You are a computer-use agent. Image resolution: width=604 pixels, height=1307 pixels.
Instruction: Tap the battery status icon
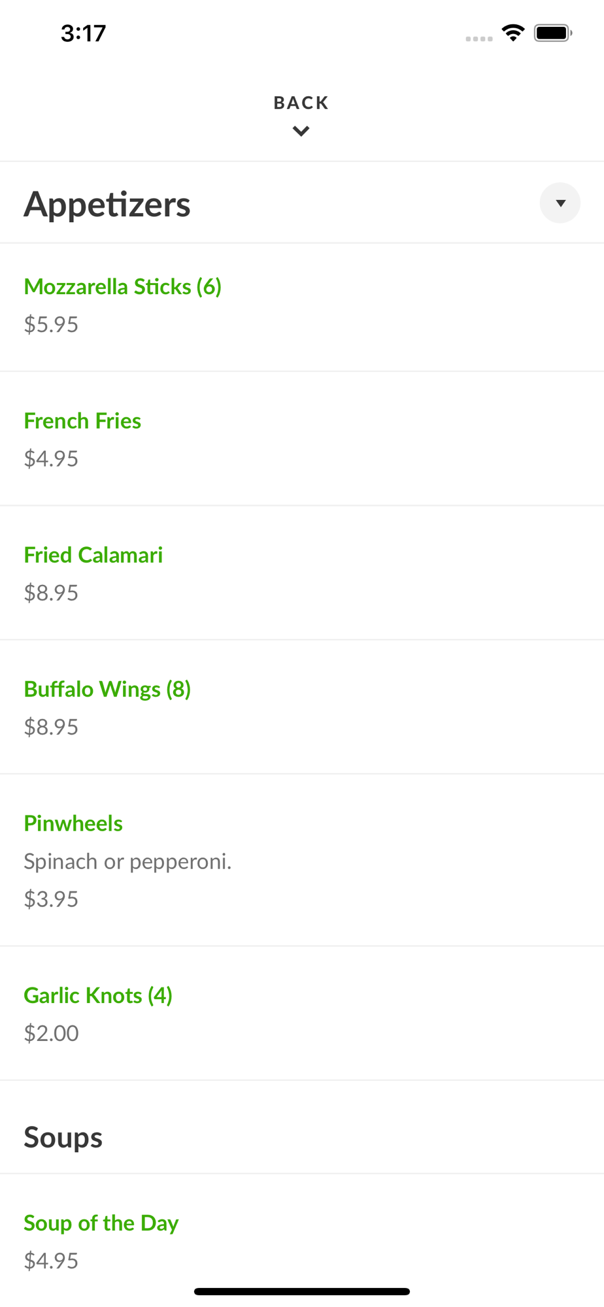[x=553, y=33]
